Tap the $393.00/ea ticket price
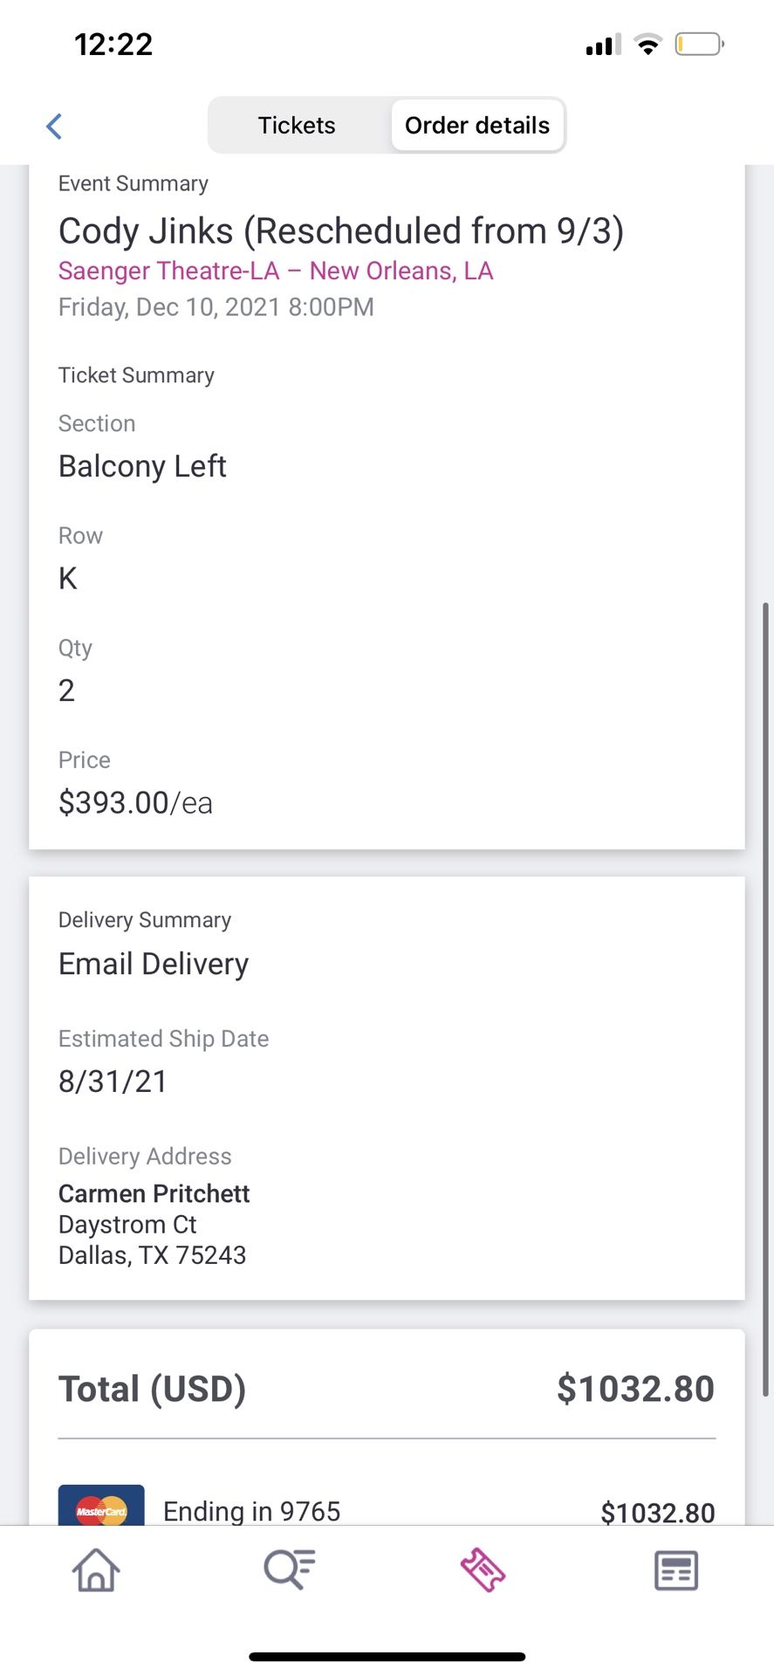Screen dimensions: 774x1676 click(x=135, y=802)
